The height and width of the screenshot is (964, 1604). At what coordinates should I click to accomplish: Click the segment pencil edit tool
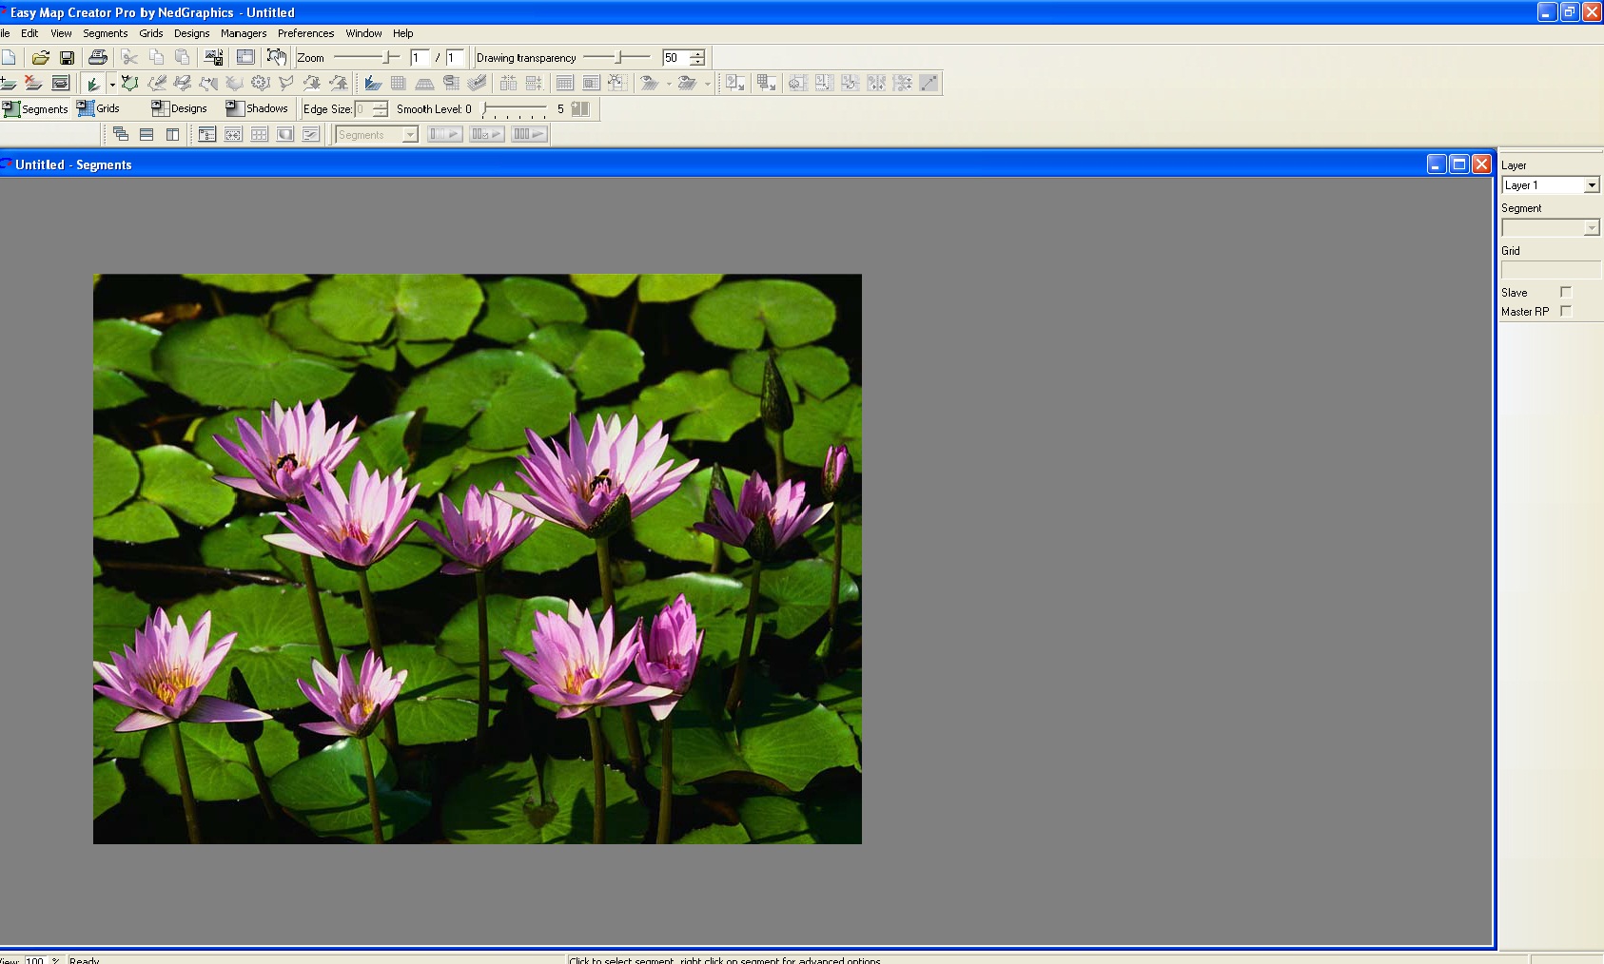(156, 83)
